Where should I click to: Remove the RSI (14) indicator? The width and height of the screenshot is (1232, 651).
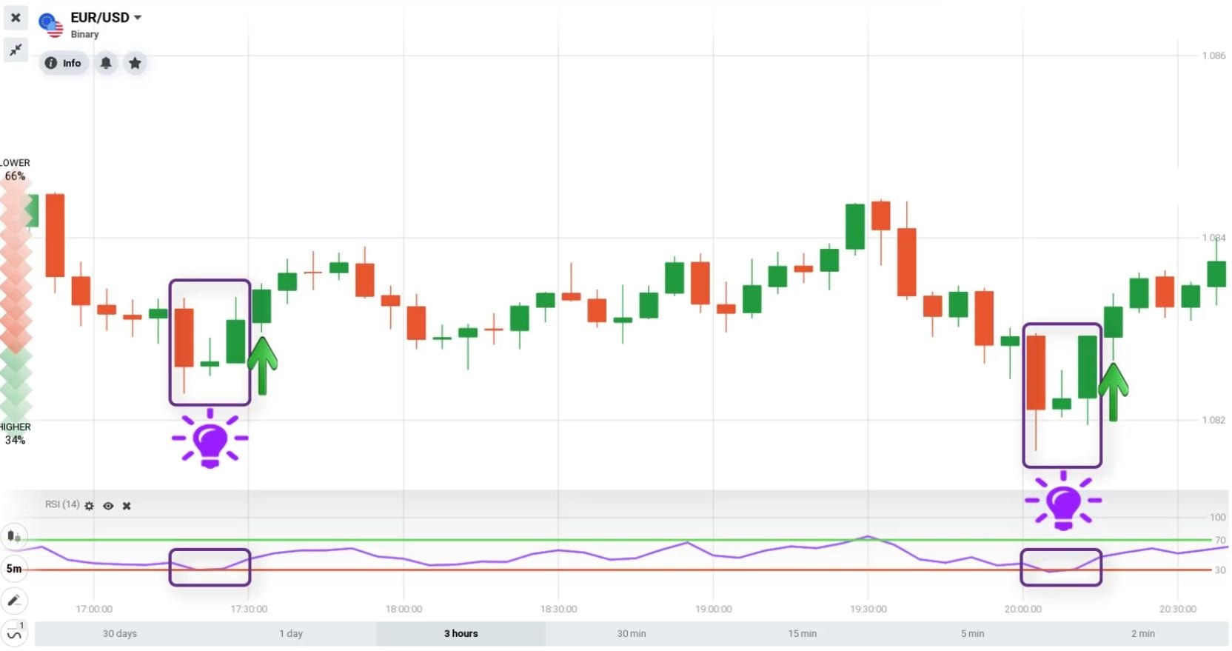127,506
